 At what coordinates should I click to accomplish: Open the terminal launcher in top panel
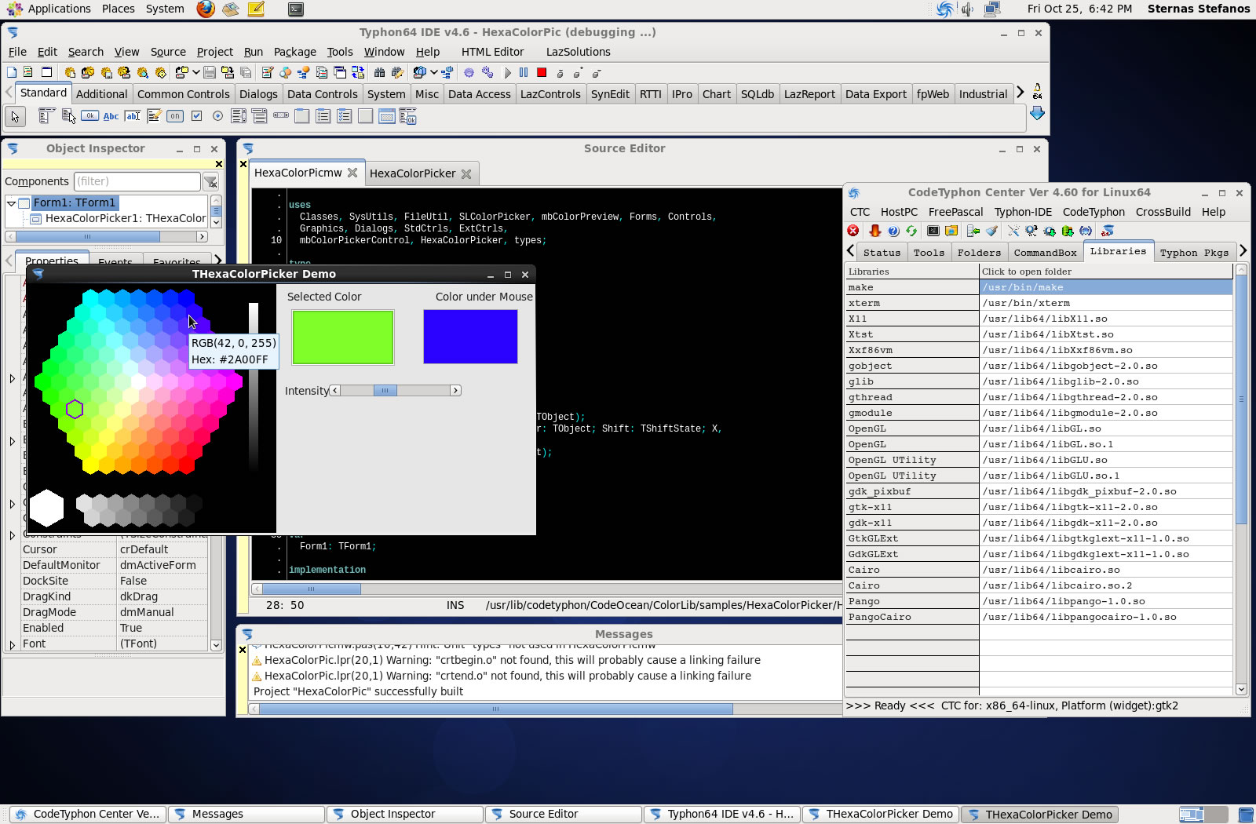(295, 9)
